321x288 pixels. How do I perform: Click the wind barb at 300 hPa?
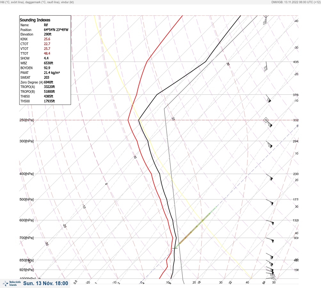tap(269, 144)
